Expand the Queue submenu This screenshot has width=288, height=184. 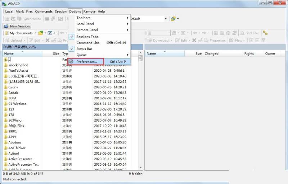pos(81,55)
